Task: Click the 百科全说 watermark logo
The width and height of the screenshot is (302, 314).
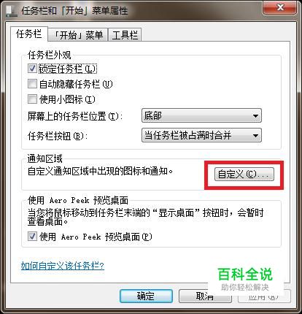Action: coord(245,279)
